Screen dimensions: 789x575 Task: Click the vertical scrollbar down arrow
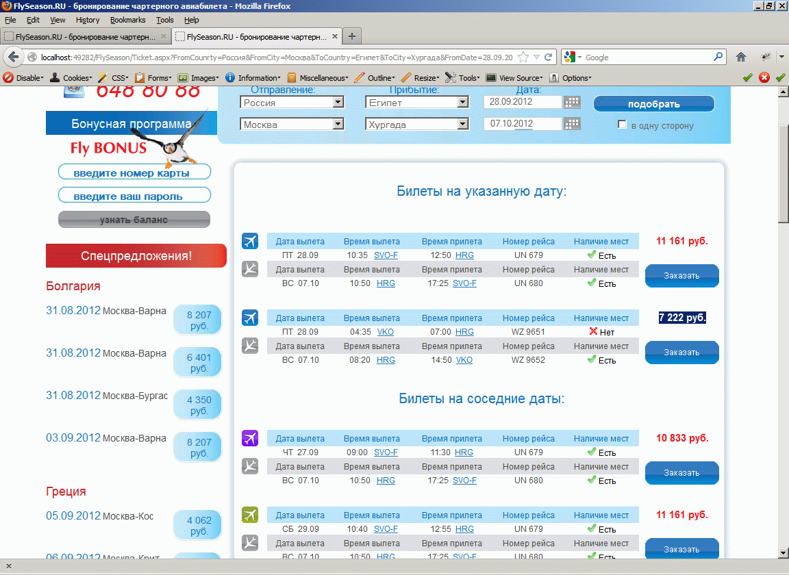[x=783, y=552]
